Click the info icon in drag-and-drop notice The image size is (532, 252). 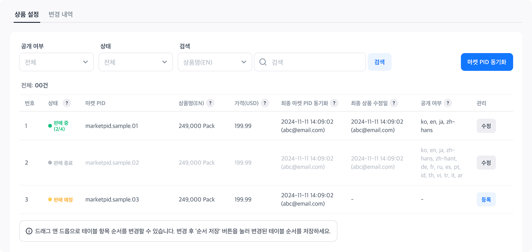[x=29, y=231]
